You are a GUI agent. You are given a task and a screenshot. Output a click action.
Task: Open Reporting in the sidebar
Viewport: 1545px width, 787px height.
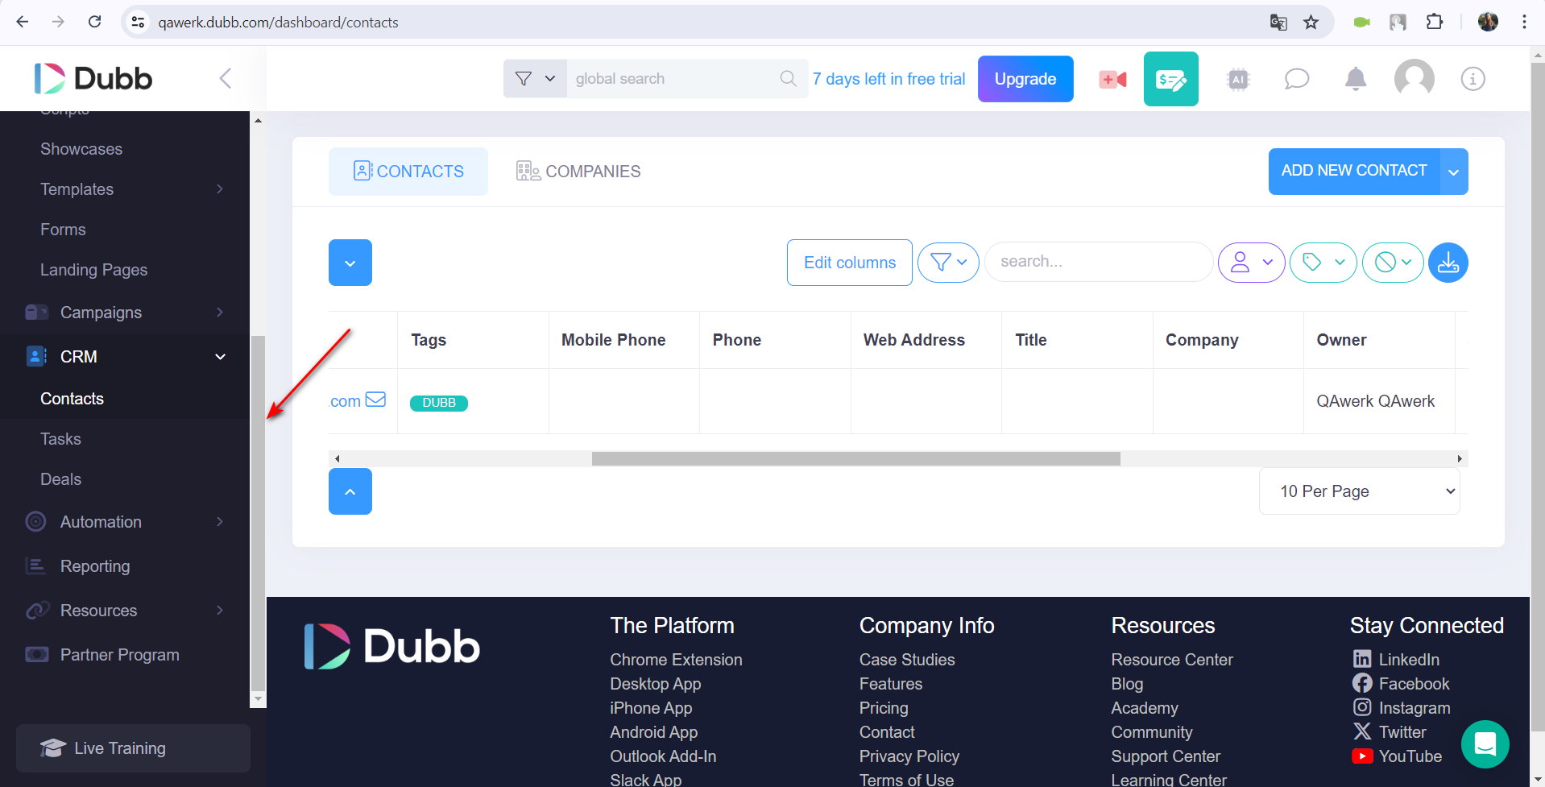point(94,566)
